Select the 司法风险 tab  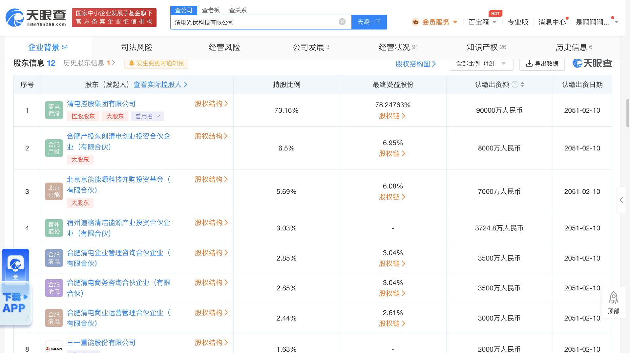tap(137, 47)
